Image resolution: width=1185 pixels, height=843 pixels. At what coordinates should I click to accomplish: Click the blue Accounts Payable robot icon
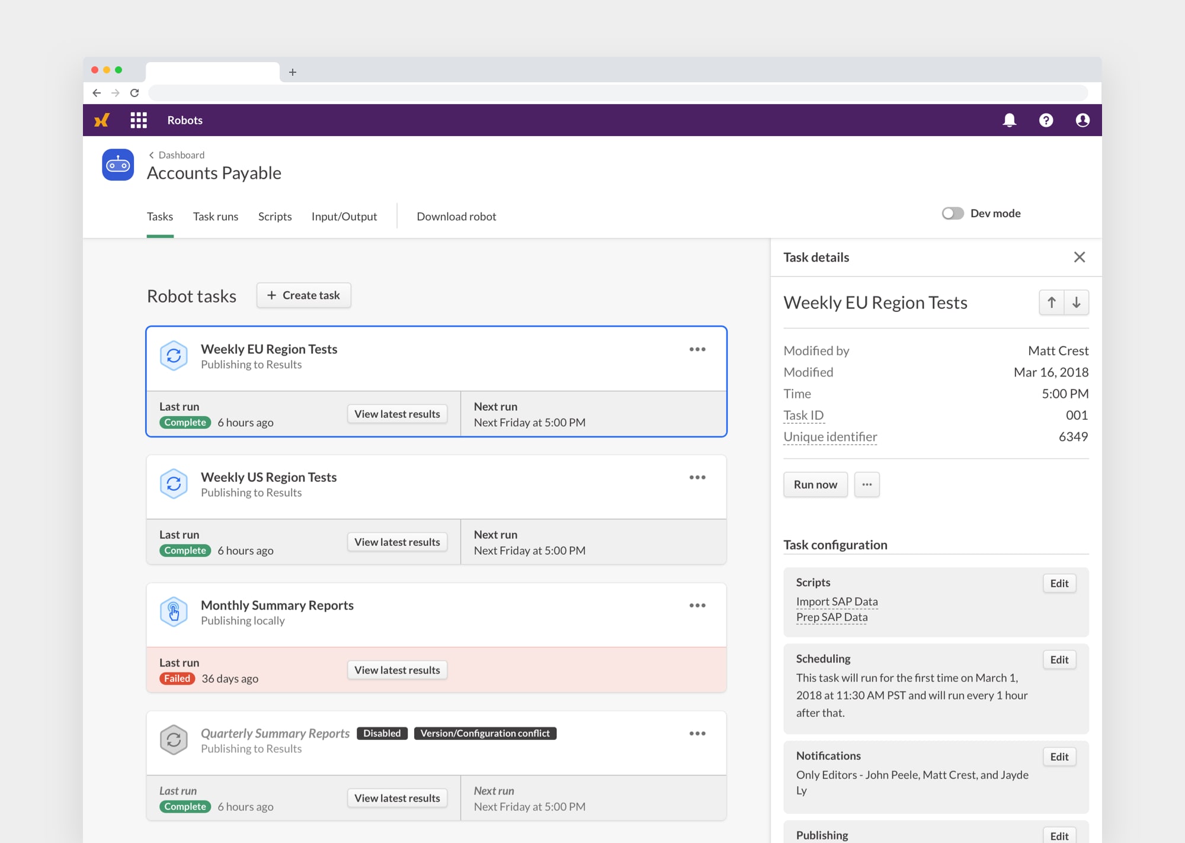pos(118,165)
